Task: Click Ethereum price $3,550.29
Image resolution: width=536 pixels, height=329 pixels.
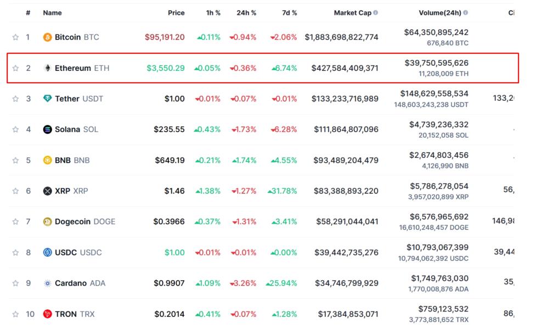Action: (166, 68)
